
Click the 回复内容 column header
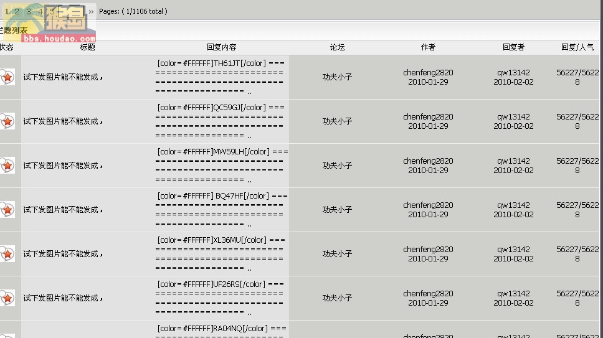[x=222, y=47]
